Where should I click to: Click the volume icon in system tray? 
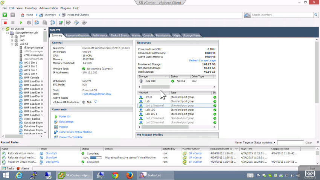(x=293, y=175)
